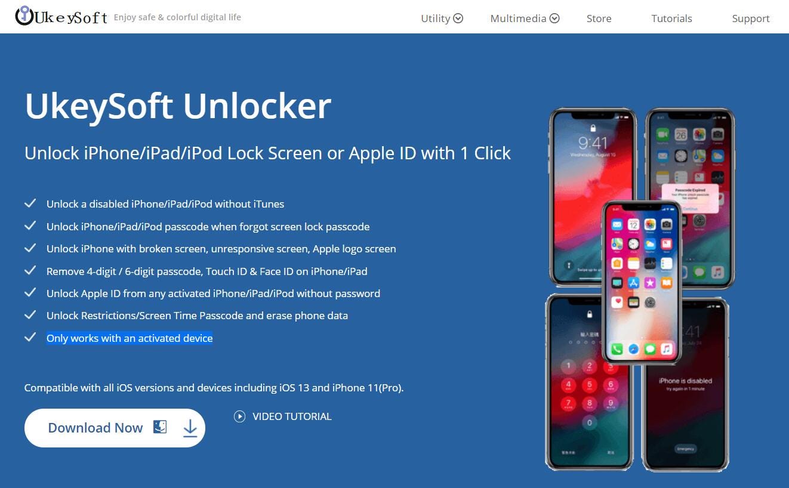Open the Utility menu

click(x=442, y=18)
